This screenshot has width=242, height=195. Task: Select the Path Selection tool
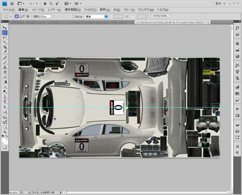click(x=5, y=107)
